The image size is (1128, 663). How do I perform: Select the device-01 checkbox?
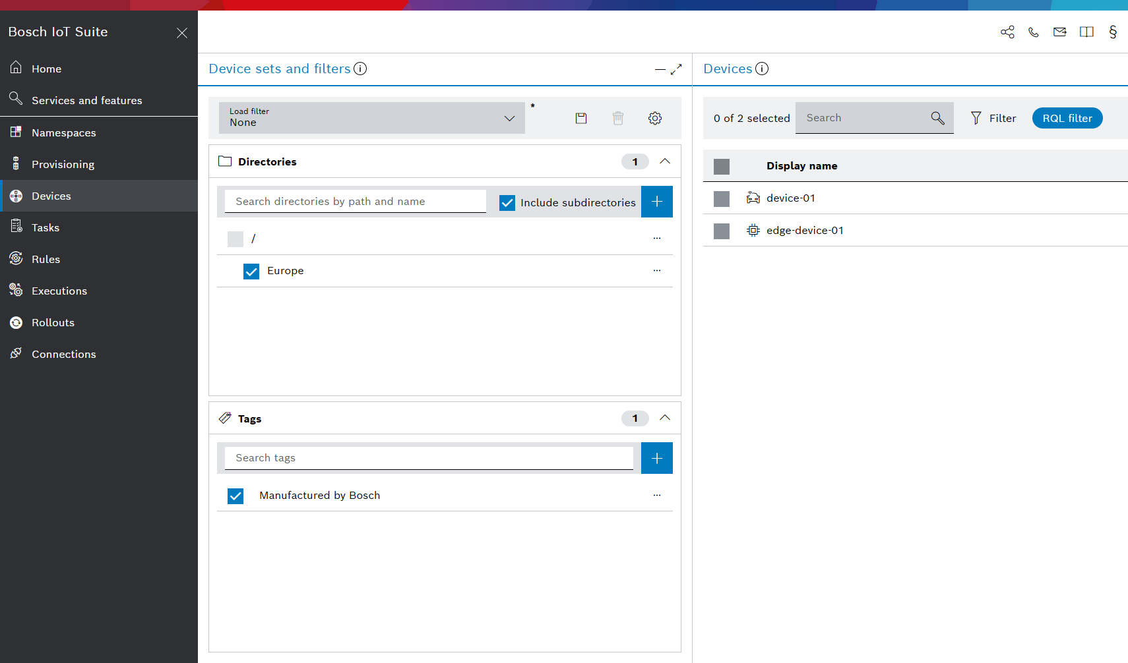click(722, 198)
